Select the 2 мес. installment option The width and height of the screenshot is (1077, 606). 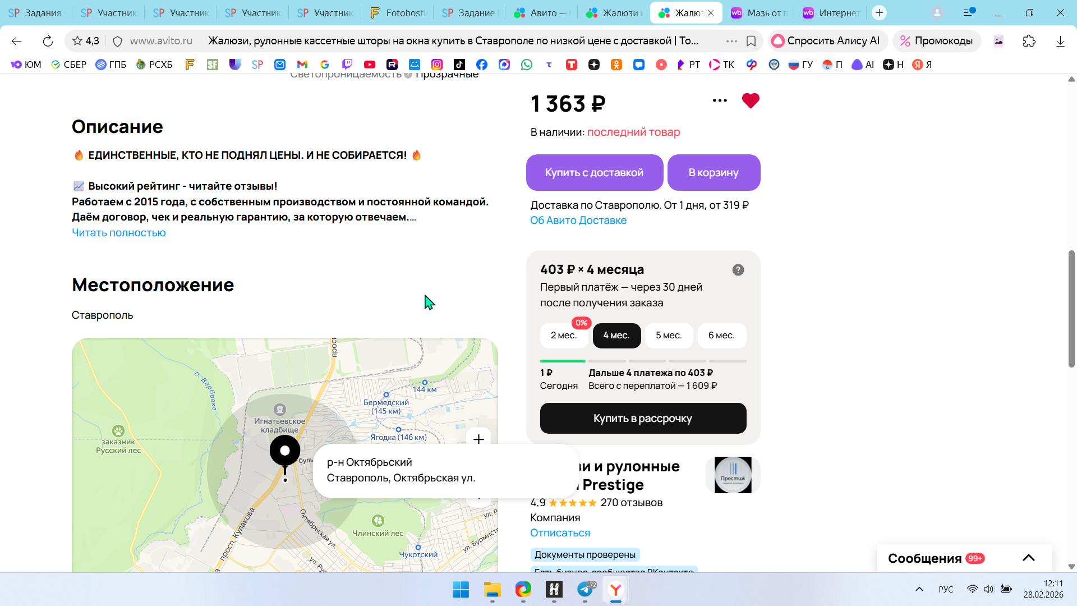tap(564, 336)
